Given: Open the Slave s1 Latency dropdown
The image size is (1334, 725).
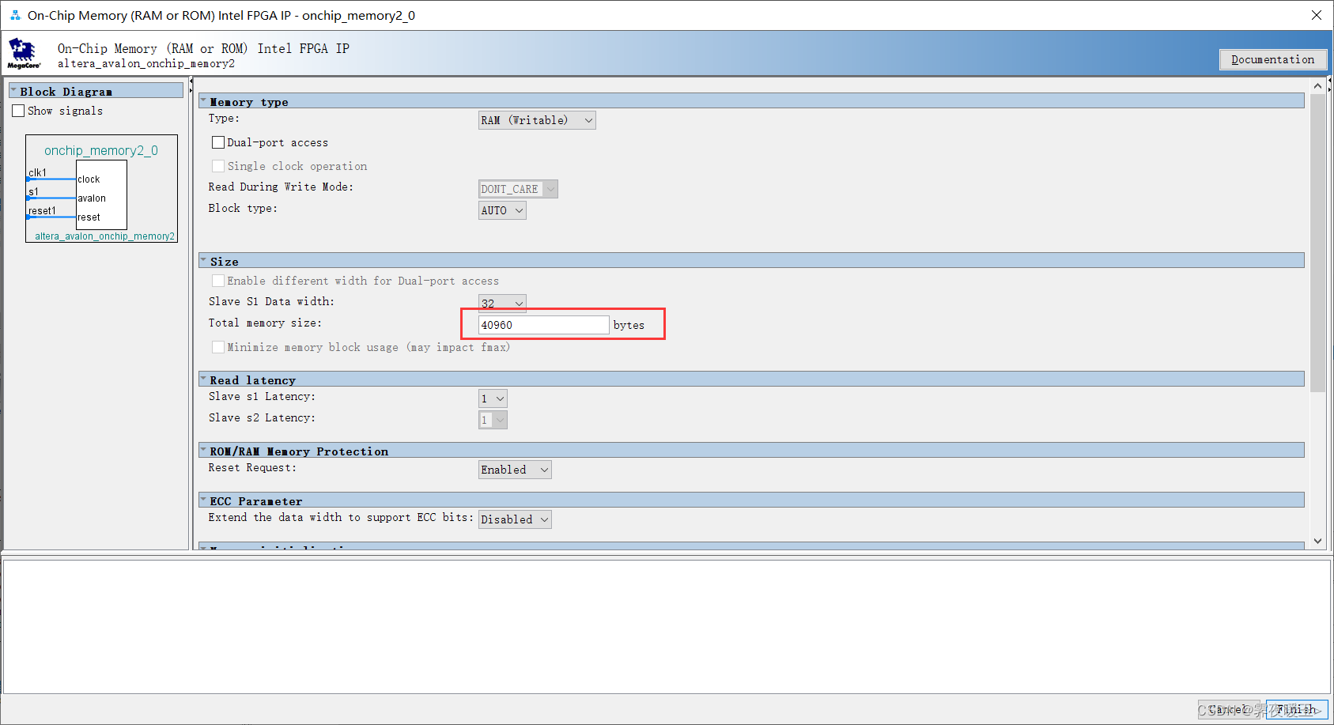Looking at the screenshot, I should 493,398.
